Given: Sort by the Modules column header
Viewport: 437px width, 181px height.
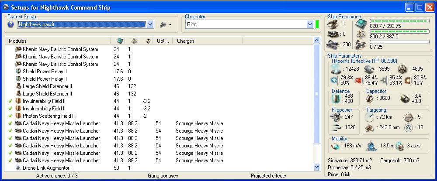Looking at the screenshot, I should click(x=57, y=41).
